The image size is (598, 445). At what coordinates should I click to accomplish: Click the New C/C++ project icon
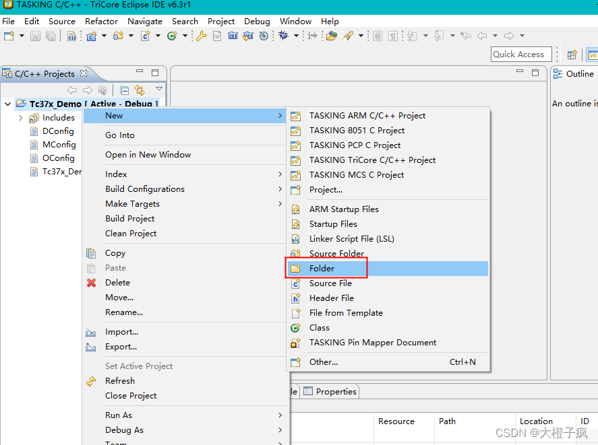91,36
